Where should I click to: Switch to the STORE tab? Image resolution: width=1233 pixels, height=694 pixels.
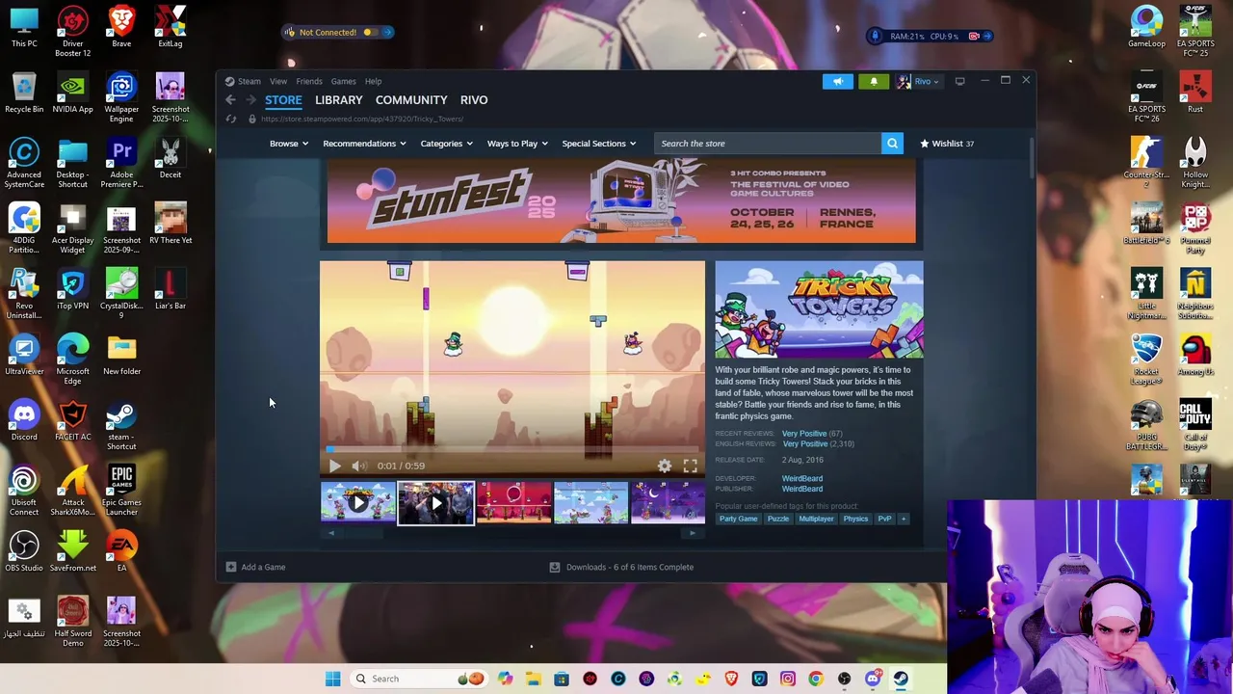tap(283, 100)
